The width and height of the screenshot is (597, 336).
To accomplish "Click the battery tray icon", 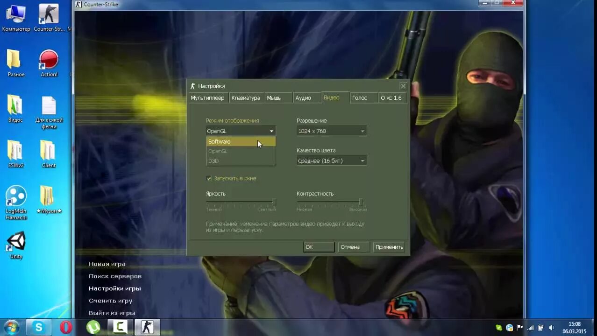I will pos(541,328).
